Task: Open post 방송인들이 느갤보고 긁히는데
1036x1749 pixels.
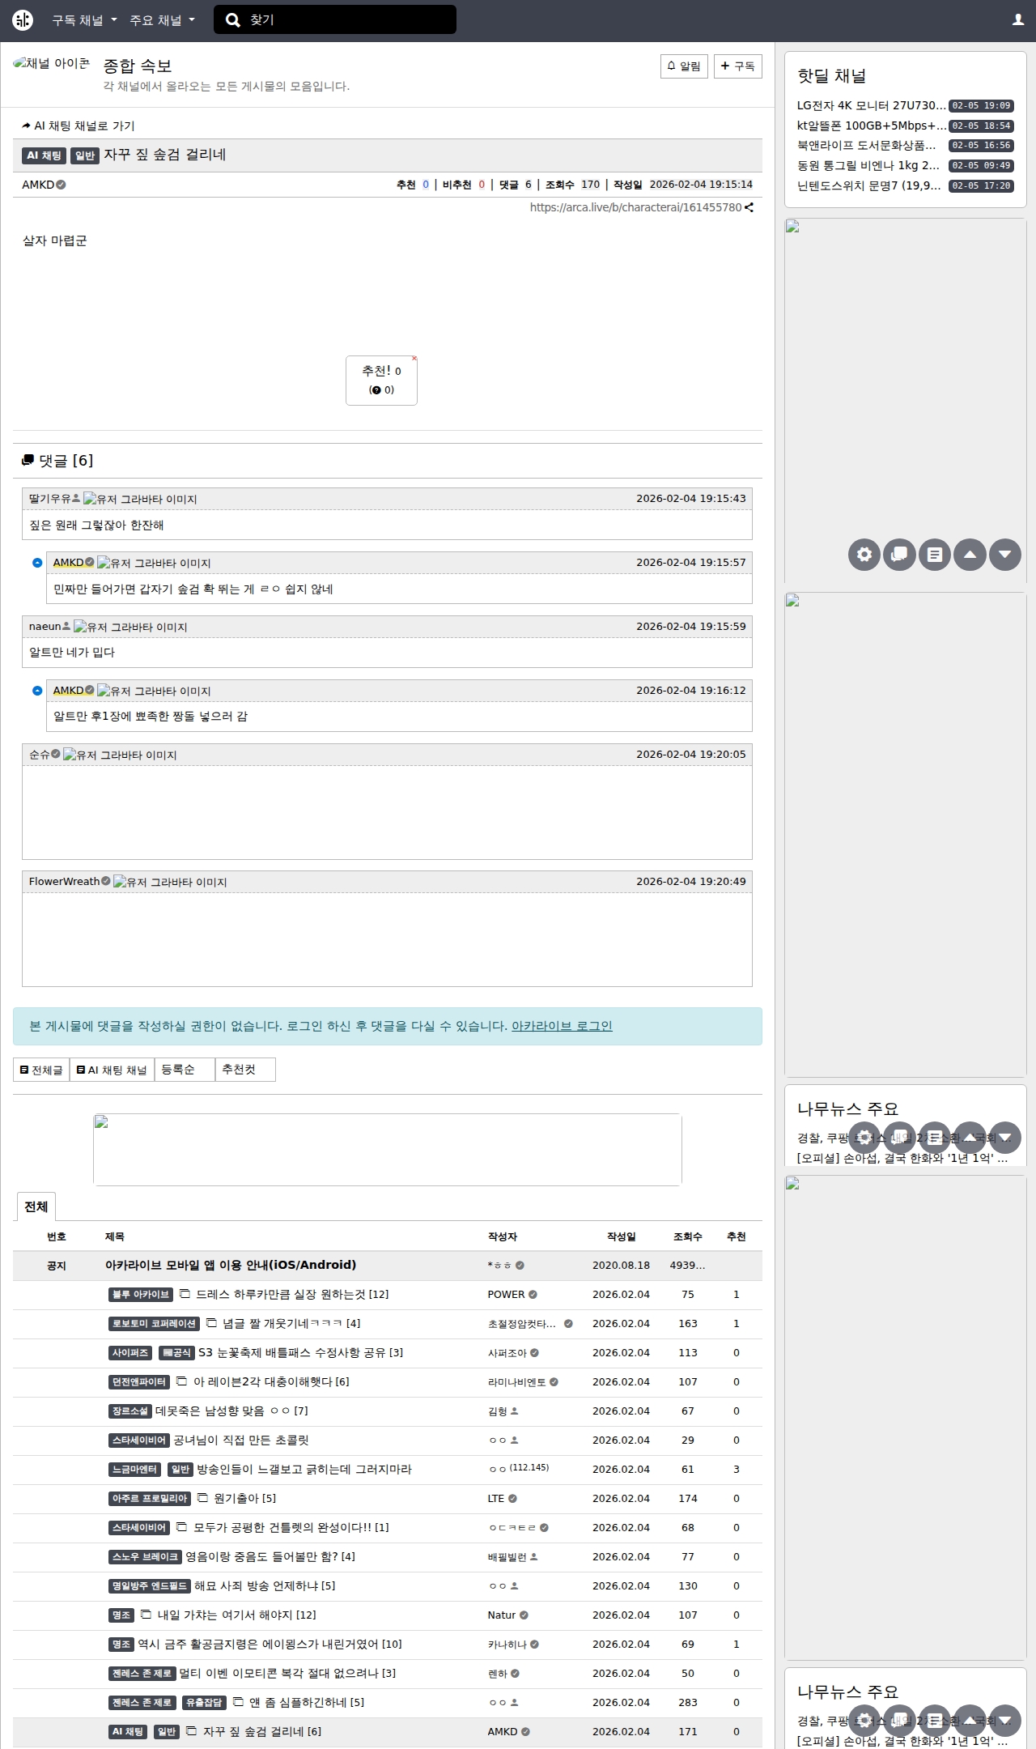Action: click(x=304, y=1469)
